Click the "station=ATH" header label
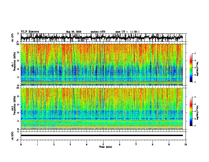This screenshot has height=162, width=209. pos(98,32)
